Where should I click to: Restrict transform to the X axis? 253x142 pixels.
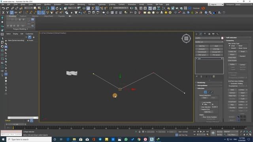[3, 12]
